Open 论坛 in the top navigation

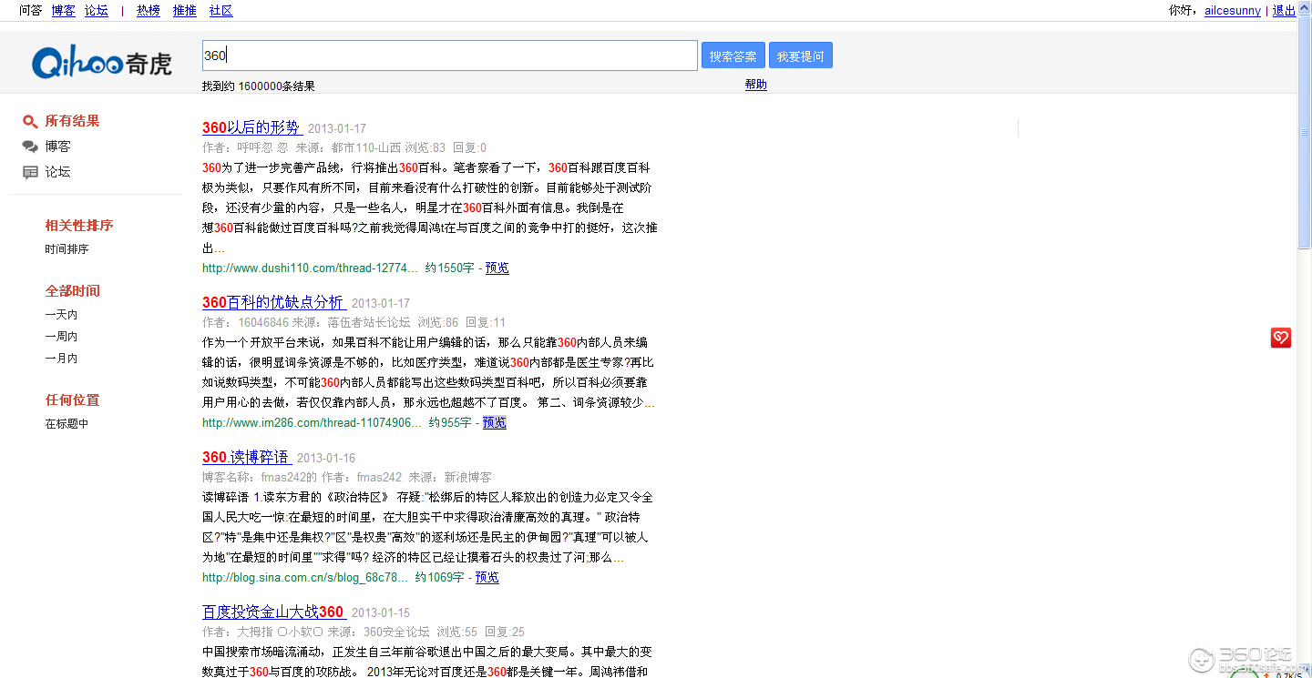[97, 11]
